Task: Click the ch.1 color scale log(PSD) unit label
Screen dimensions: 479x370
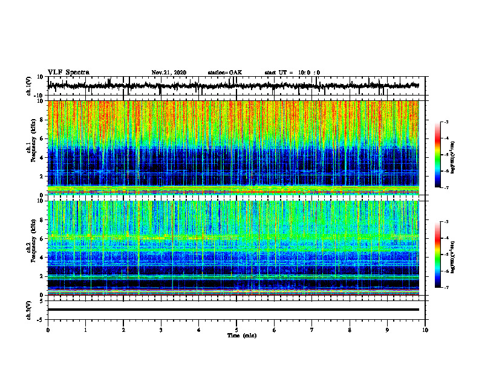Action: point(453,158)
